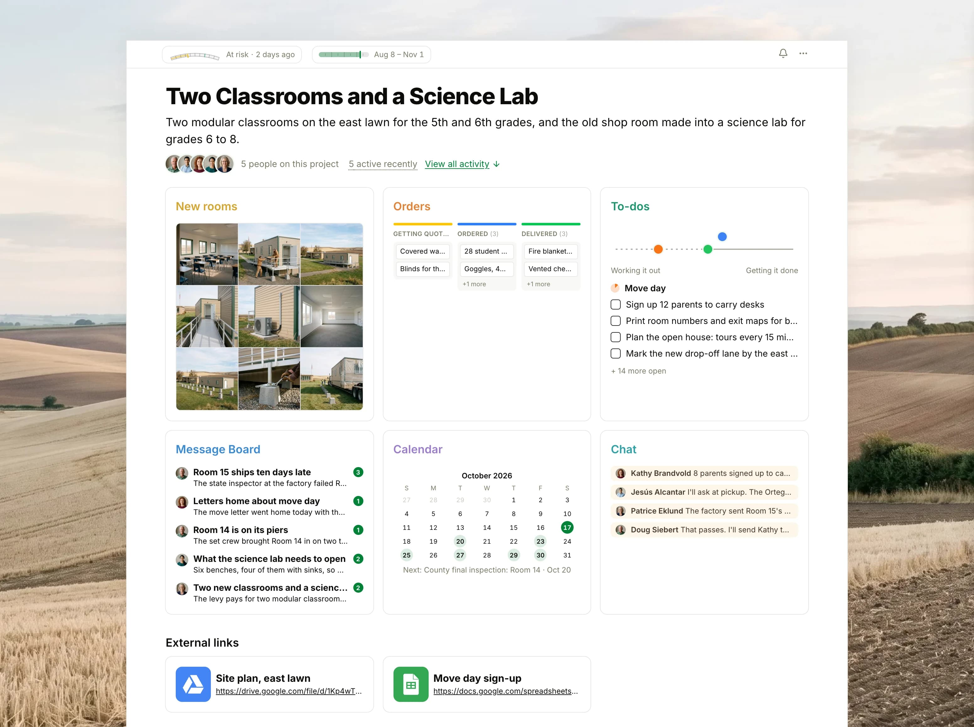Select October 17 on the calendar
The width and height of the screenshot is (974, 727).
click(x=567, y=528)
